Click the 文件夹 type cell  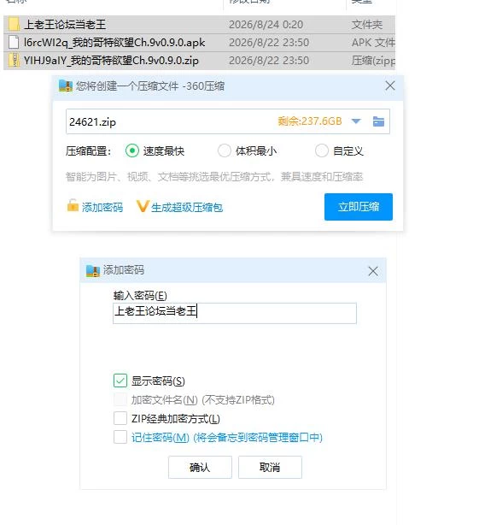point(366,25)
